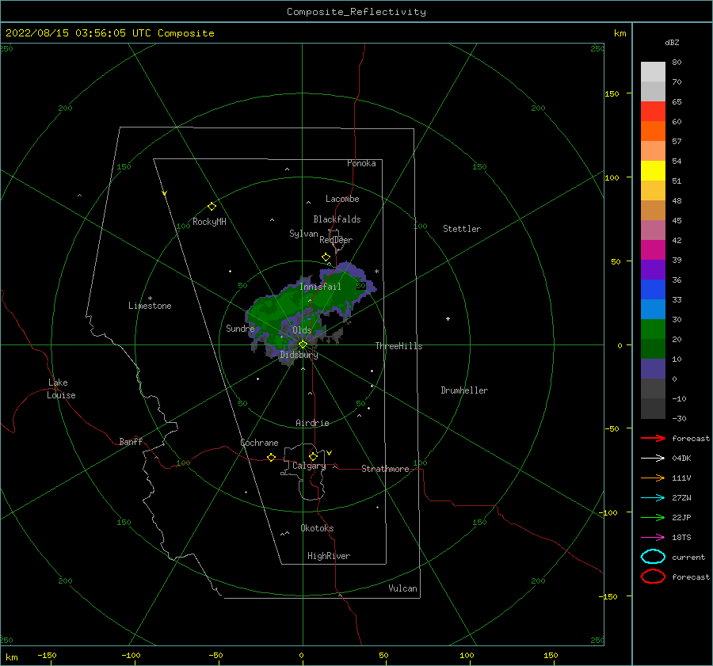Click the 54 dBZ yellow color swatch
Screen dimensions: 713x666
[x=653, y=170]
